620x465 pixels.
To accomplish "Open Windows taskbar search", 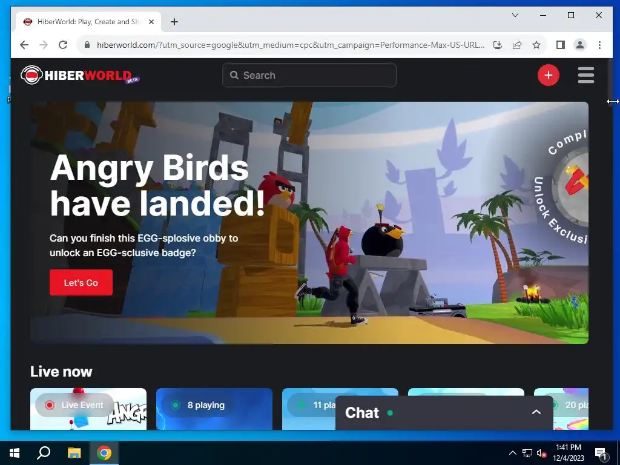I will tap(44, 453).
